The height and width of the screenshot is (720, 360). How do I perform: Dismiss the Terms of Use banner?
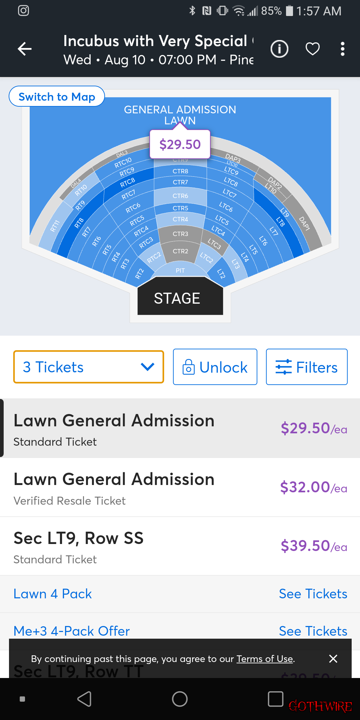(333, 659)
